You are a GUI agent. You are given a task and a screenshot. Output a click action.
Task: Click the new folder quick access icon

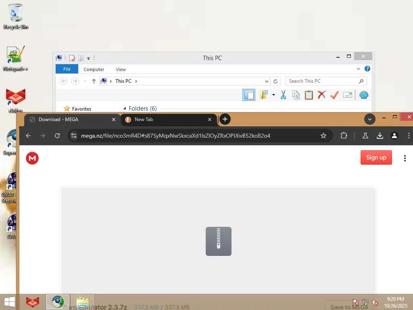point(81,58)
